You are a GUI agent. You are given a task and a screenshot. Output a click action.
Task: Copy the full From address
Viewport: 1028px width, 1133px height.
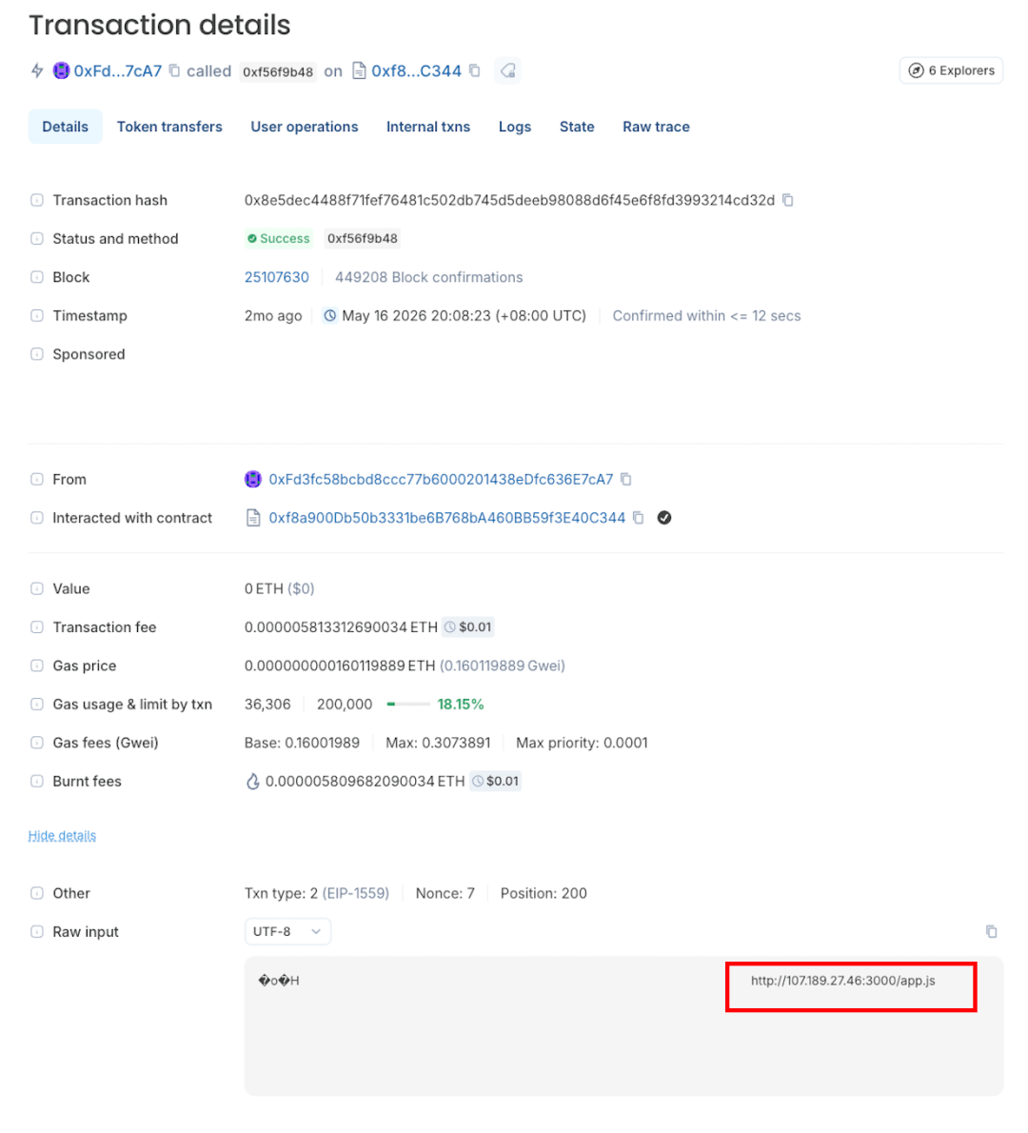626,479
